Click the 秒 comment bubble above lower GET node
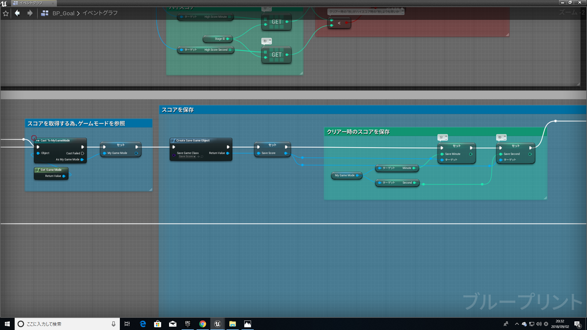Viewport: 587px width, 330px height. pos(267,41)
